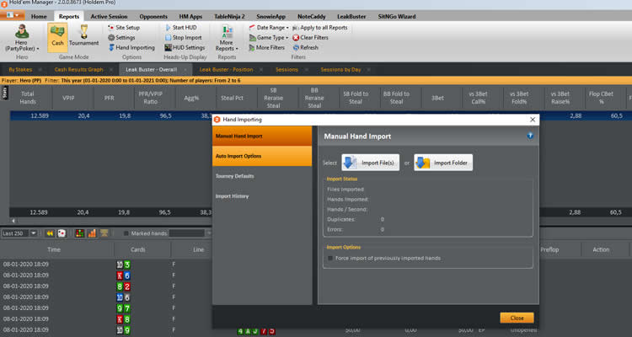
Task: Click the orange bar chart icon
Action: (92, 233)
